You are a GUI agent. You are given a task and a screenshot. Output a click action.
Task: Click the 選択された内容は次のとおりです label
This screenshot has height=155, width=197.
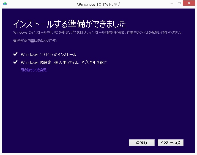tap(35, 41)
